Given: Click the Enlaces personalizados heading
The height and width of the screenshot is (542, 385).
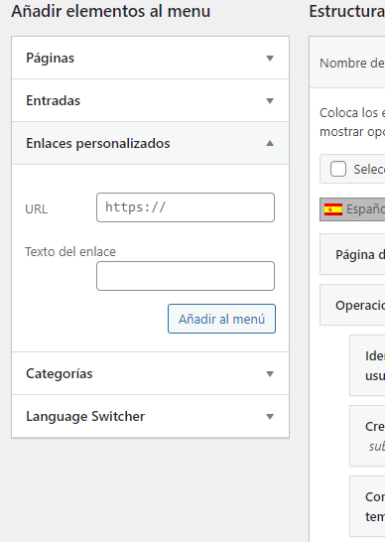Looking at the screenshot, I should (x=98, y=144).
